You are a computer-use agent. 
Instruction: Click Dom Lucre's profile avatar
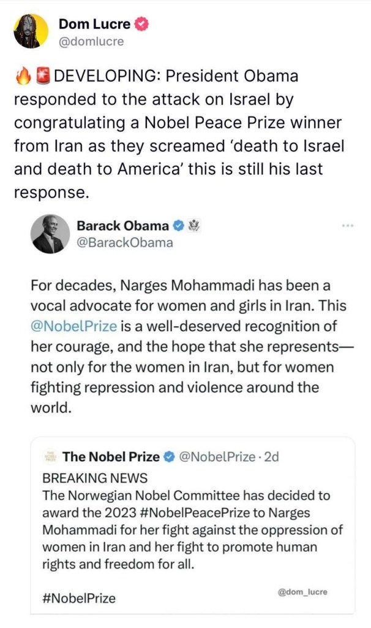31,31
